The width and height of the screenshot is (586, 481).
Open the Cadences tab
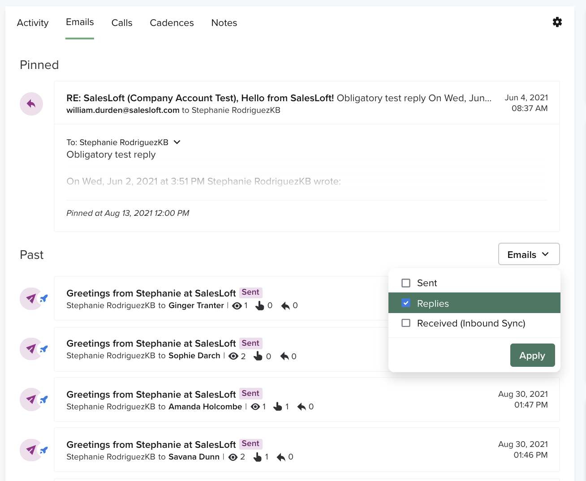172,23
